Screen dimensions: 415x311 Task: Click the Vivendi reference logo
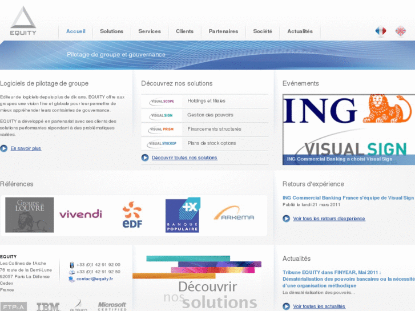(80, 214)
